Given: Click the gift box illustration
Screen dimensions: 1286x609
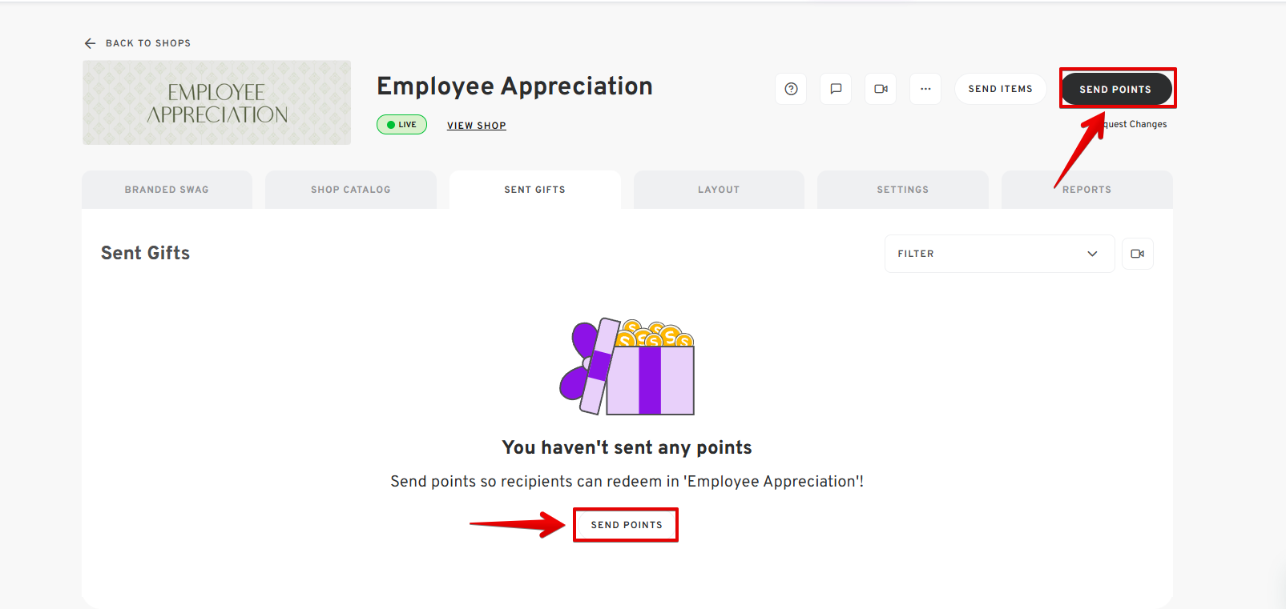Looking at the screenshot, I should pyautogui.click(x=627, y=367).
